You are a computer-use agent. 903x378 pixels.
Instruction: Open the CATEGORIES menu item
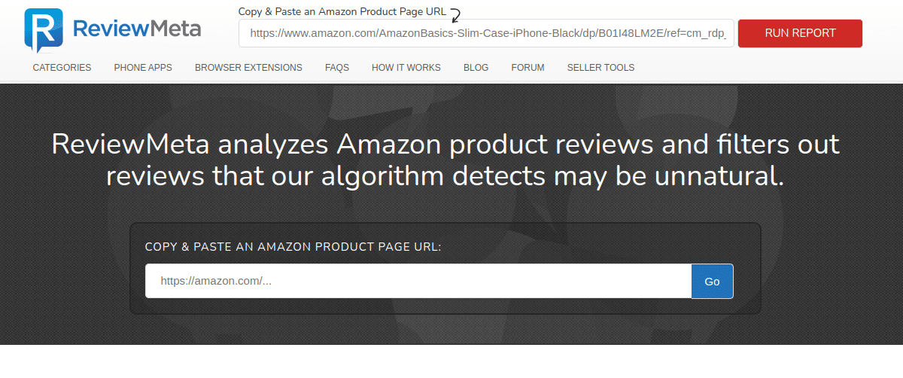[62, 68]
